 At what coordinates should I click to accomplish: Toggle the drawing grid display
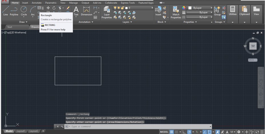(172, 132)
